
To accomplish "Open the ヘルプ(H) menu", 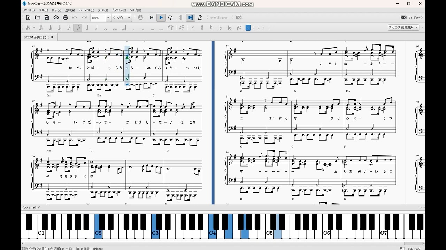I will pyautogui.click(x=135, y=10).
